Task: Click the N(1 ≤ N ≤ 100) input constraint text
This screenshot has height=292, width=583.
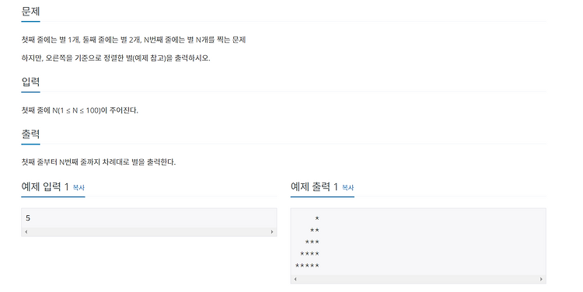Action: pyautogui.click(x=79, y=110)
